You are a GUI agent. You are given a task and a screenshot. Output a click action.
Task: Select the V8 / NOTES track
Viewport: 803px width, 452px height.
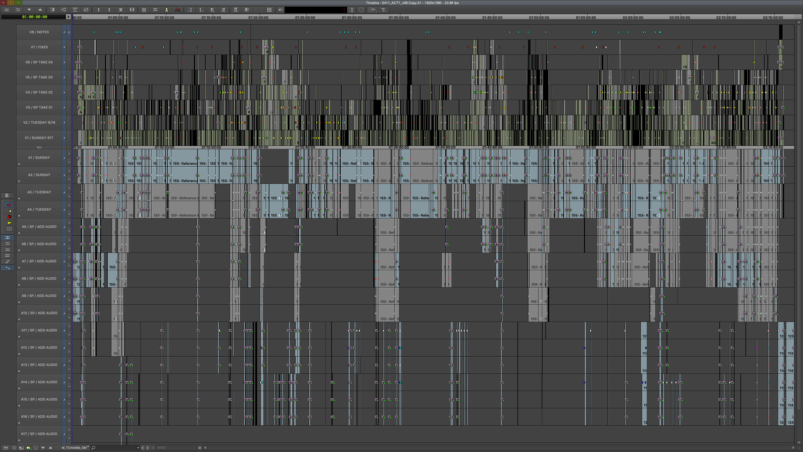coord(39,32)
